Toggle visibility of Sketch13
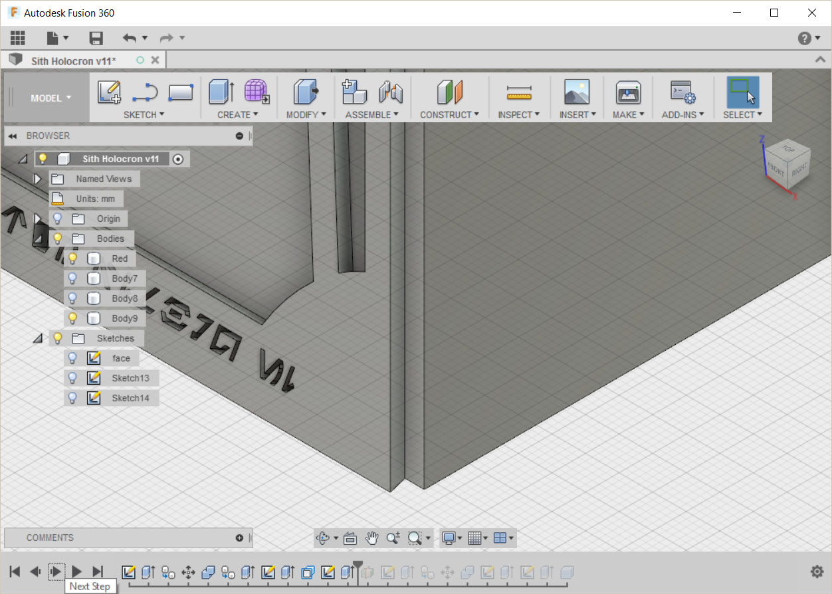 73,378
